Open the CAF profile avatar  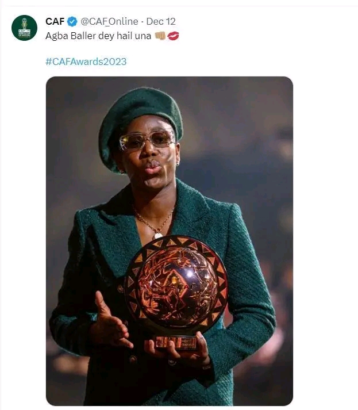24,28
